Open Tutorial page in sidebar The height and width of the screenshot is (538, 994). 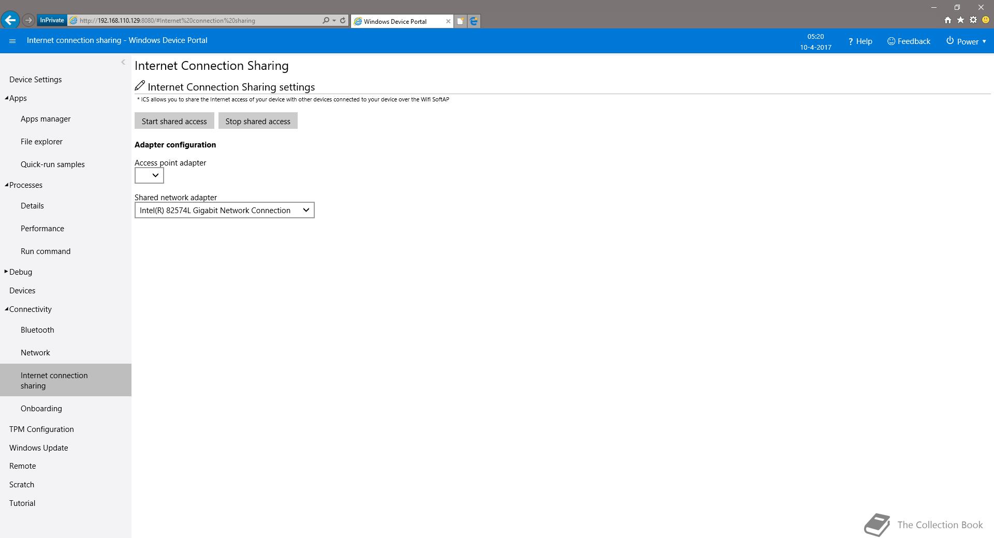(x=22, y=503)
